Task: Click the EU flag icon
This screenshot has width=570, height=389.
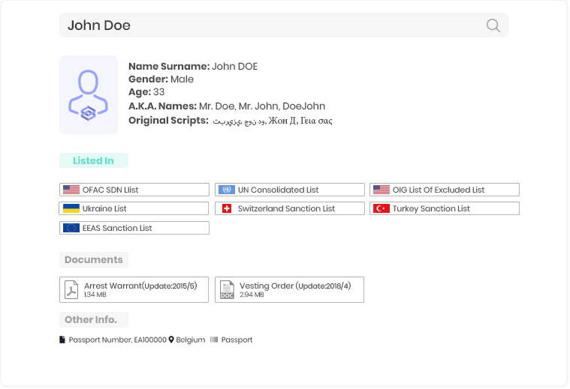Action: tap(71, 228)
